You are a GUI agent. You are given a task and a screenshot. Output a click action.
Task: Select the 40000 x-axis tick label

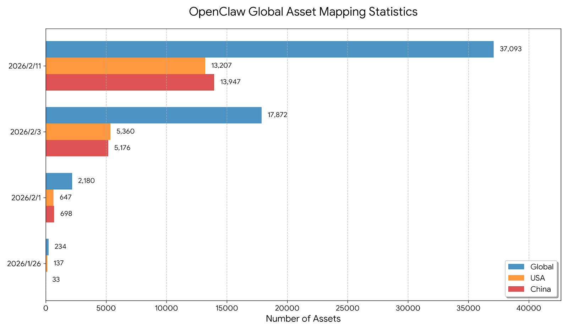pos(529,308)
